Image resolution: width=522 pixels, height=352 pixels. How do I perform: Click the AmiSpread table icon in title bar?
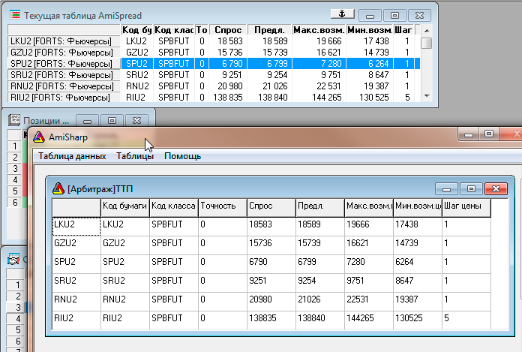pyautogui.click(x=15, y=15)
